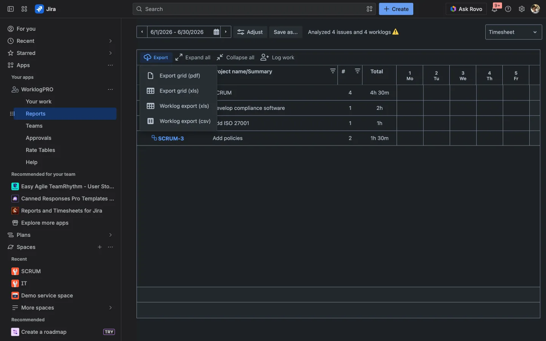Open the help question mark icon
Image resolution: width=546 pixels, height=341 pixels.
tap(508, 9)
